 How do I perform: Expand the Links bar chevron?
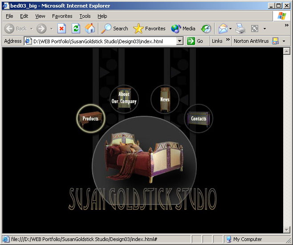228,39
